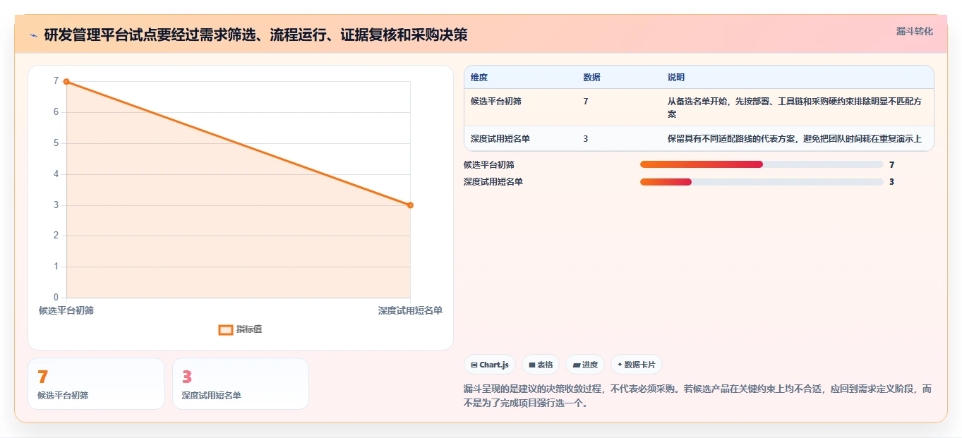Click the description starting 保留具有不同适配路线
Screen dimensions: 962x438
coord(795,139)
